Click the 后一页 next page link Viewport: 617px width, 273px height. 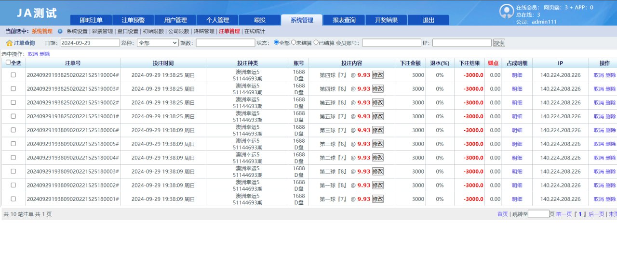click(596, 214)
